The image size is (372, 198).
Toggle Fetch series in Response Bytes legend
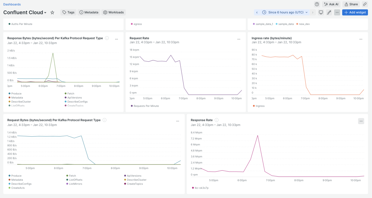[x=71, y=93]
